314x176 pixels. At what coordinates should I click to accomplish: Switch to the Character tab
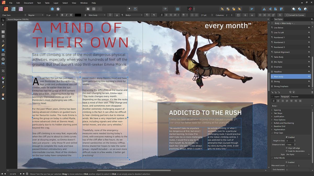(294, 96)
